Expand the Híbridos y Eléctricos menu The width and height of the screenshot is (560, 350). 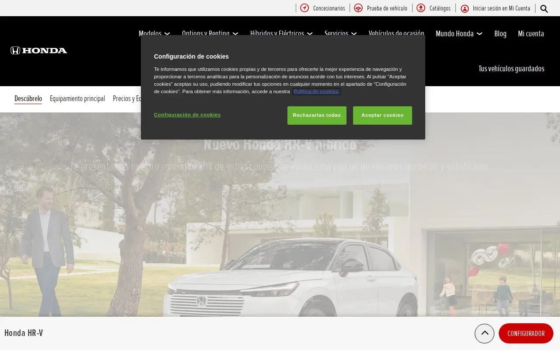(x=281, y=33)
